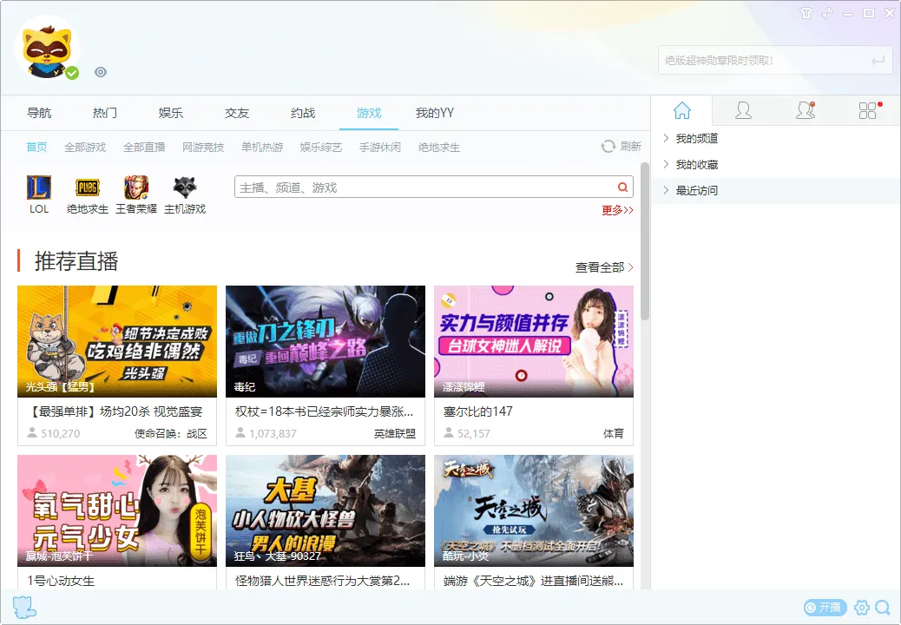This screenshot has height=625, width=901.
Task: Open the apps grid icon with red dot
Action: click(x=867, y=111)
